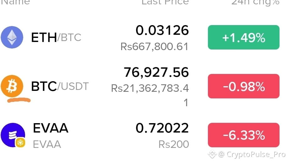Sort by 24h chg% column header
Screen dimensions: 288x162
pyautogui.click(x=255, y=3)
